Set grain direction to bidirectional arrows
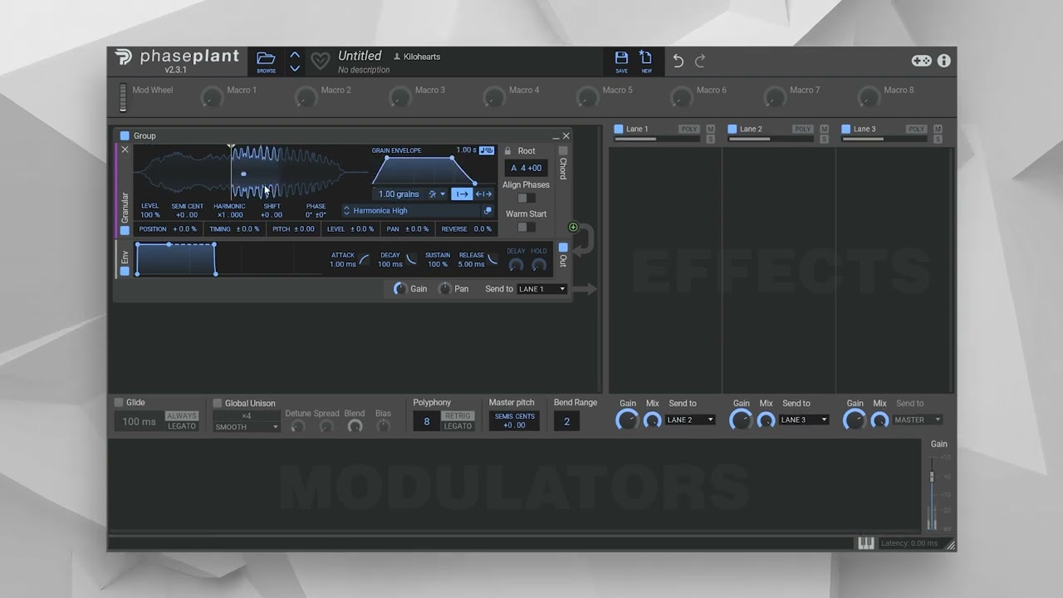1063x598 pixels. pyautogui.click(x=483, y=194)
